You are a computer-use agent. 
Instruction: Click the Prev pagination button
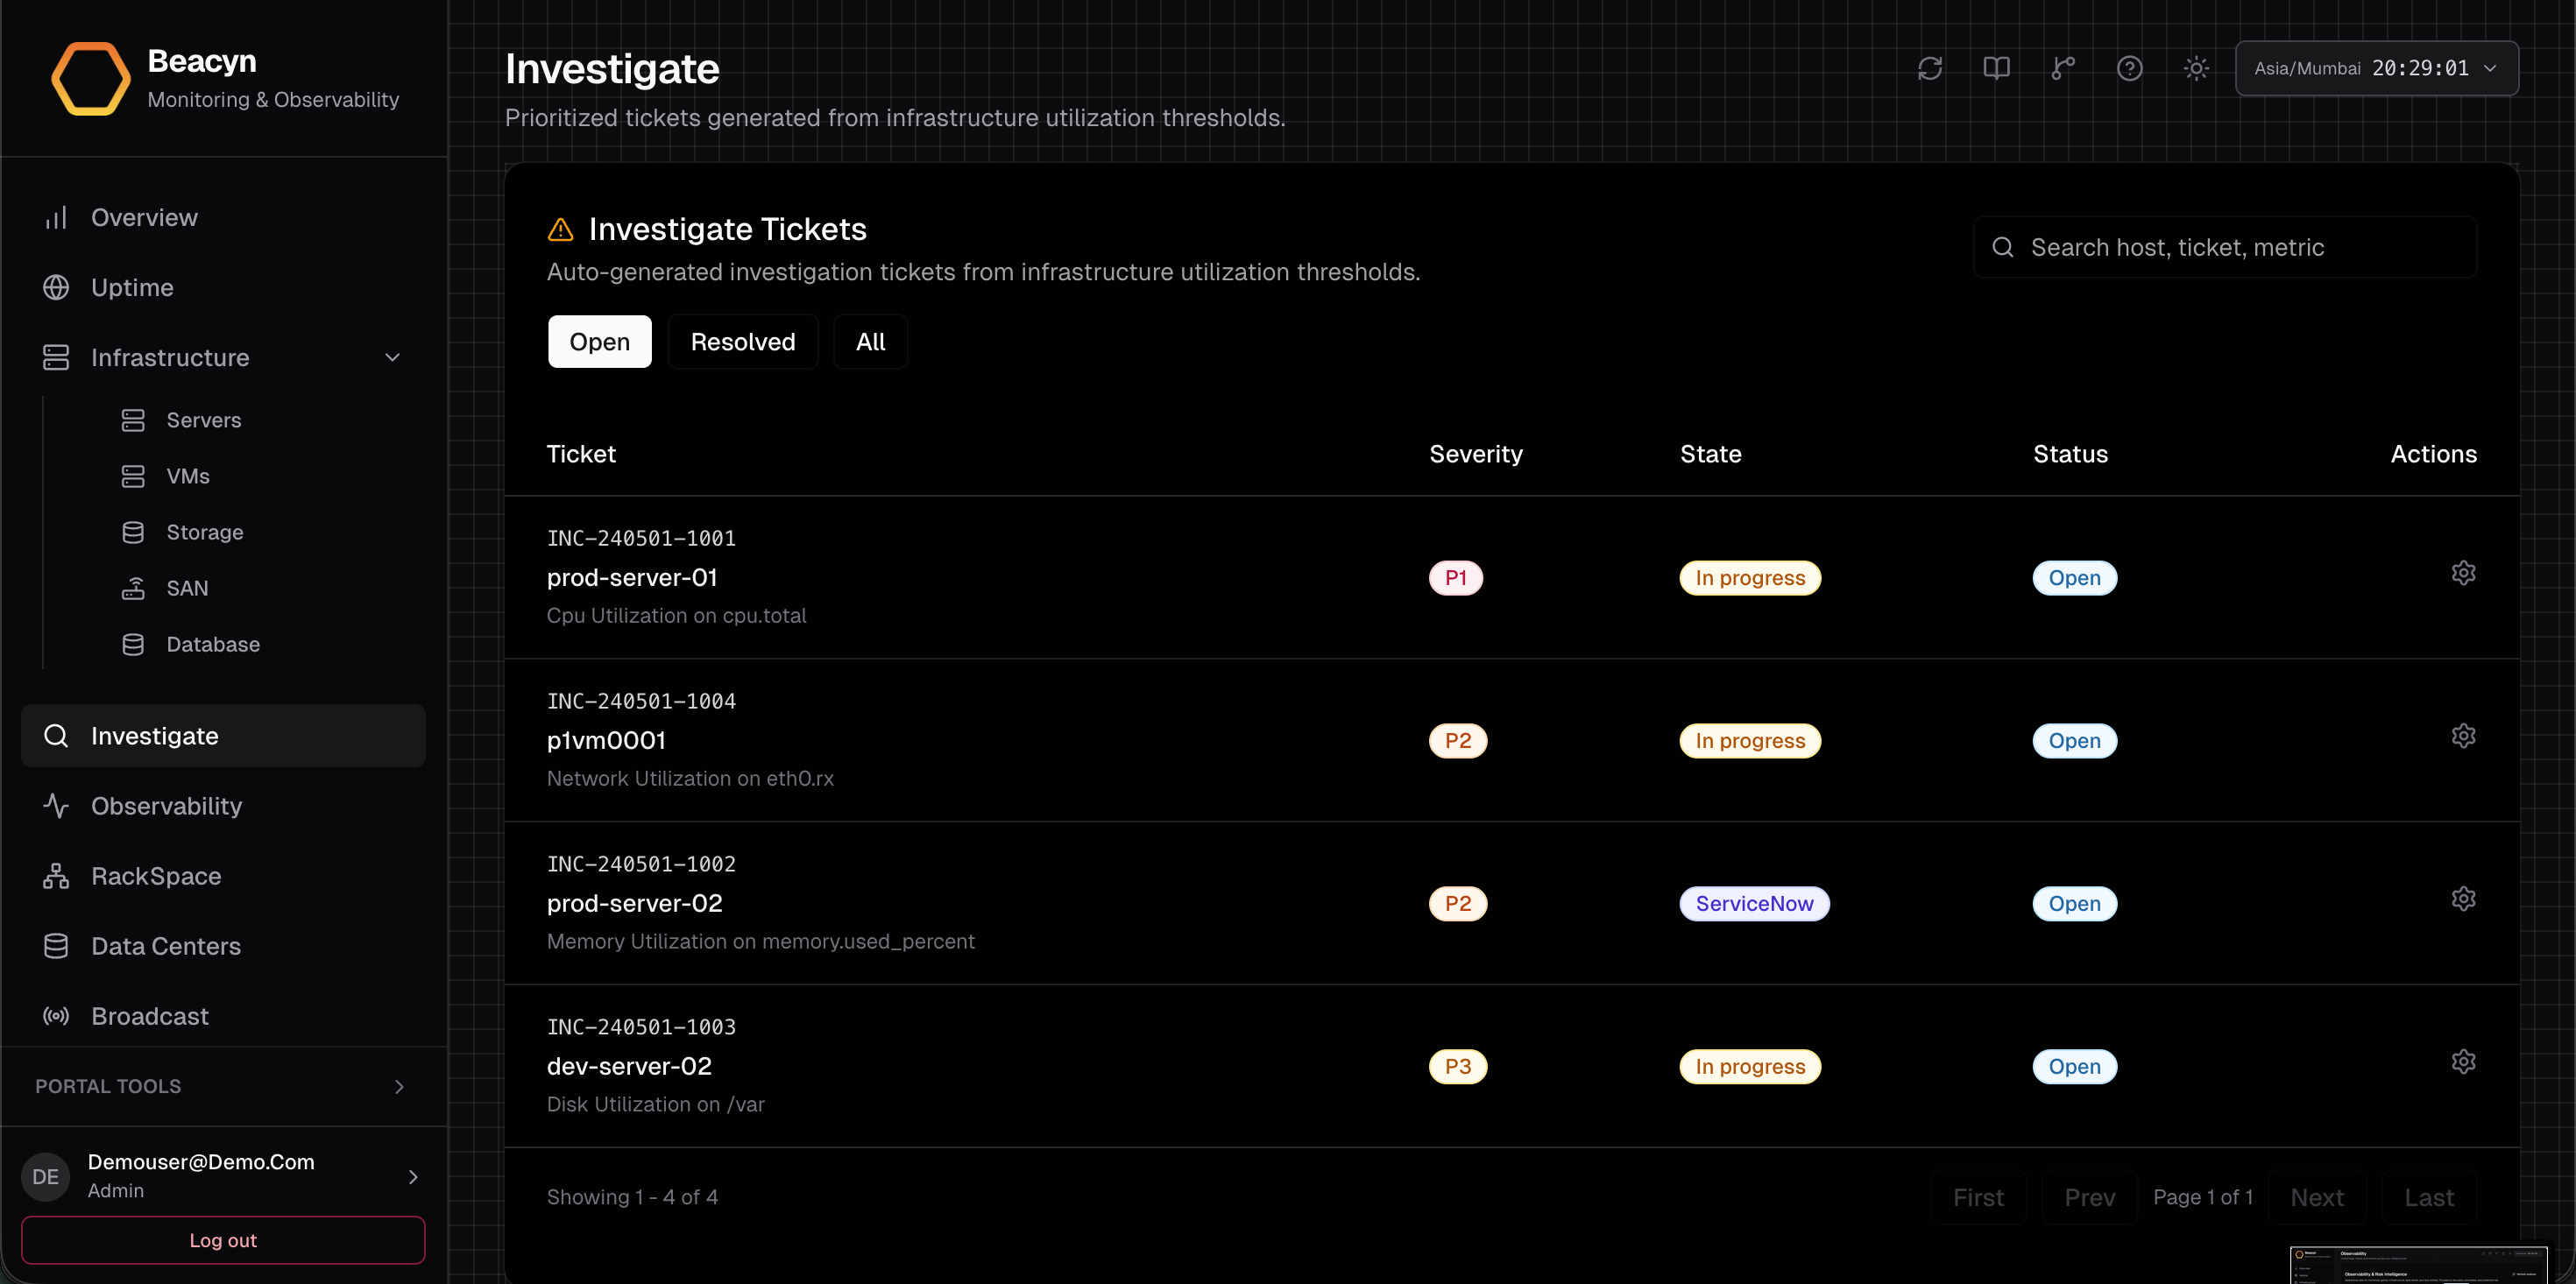click(2089, 1198)
